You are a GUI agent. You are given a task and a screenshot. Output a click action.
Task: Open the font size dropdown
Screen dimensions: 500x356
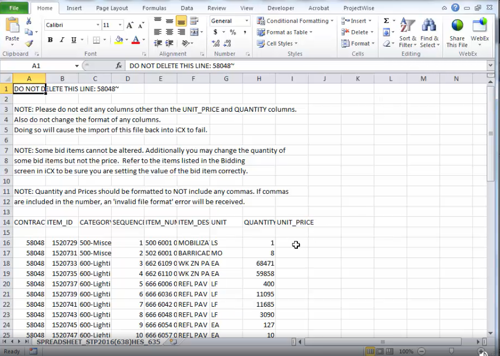click(x=120, y=25)
